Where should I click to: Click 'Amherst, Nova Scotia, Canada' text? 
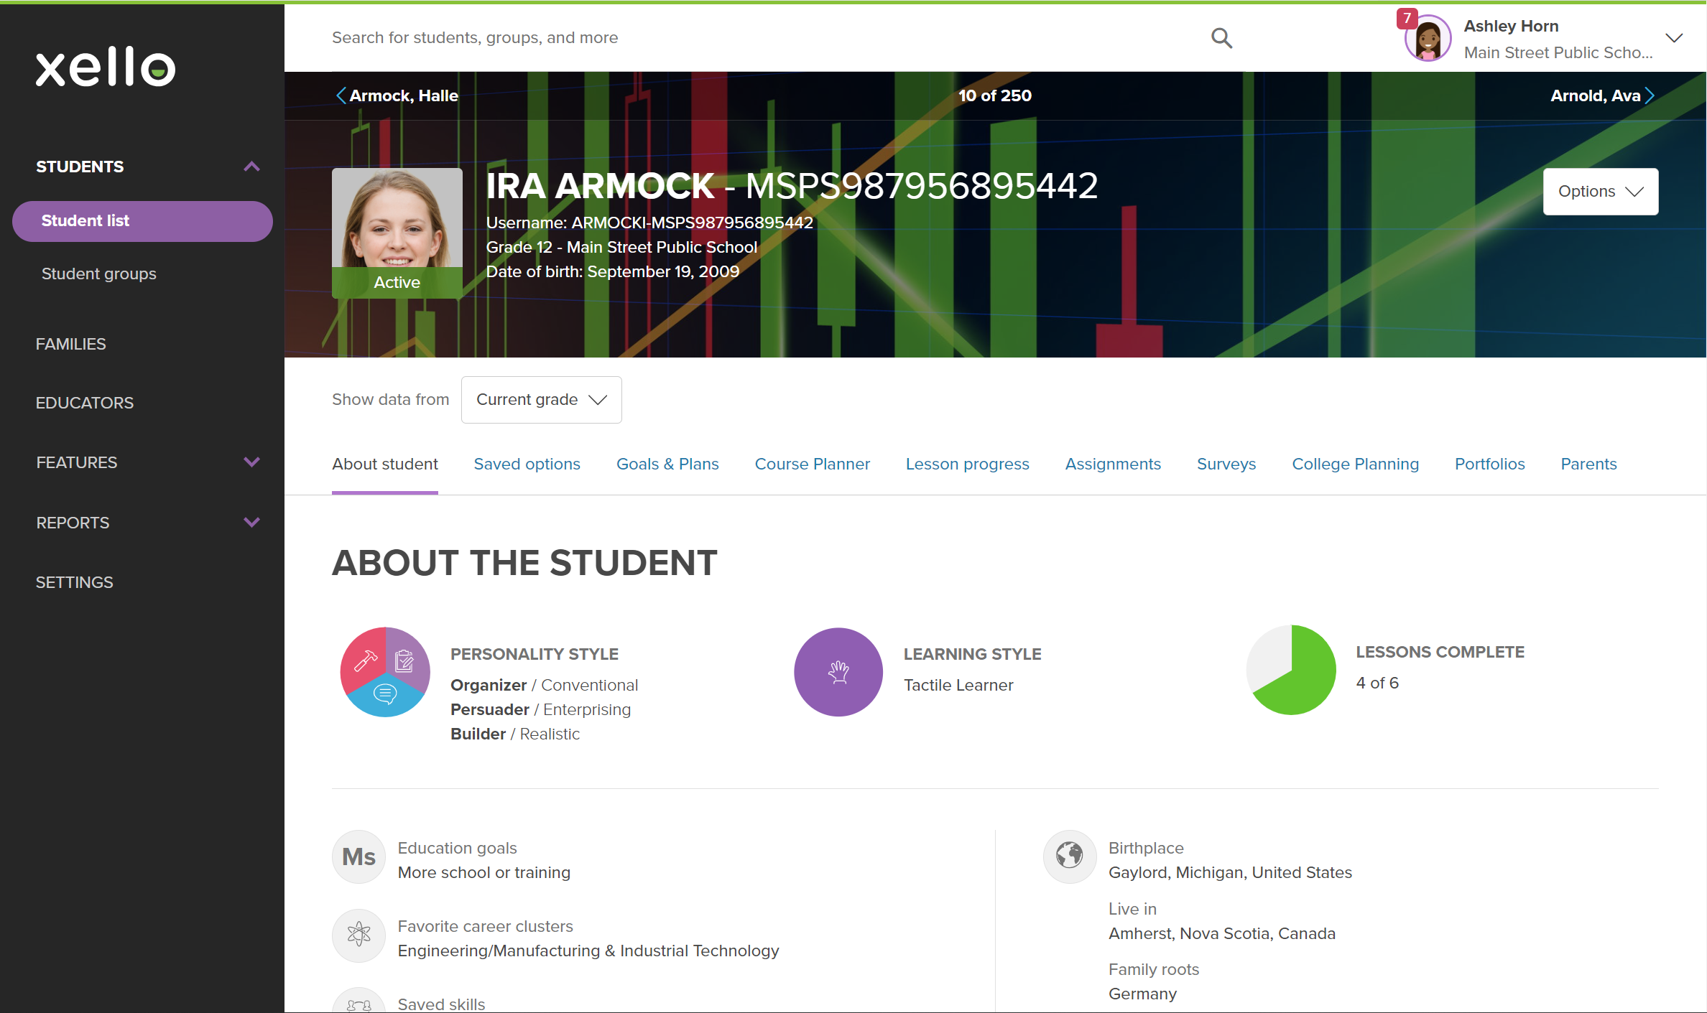pos(1221,933)
